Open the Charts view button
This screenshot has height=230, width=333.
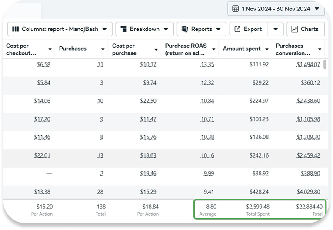pos(305,29)
